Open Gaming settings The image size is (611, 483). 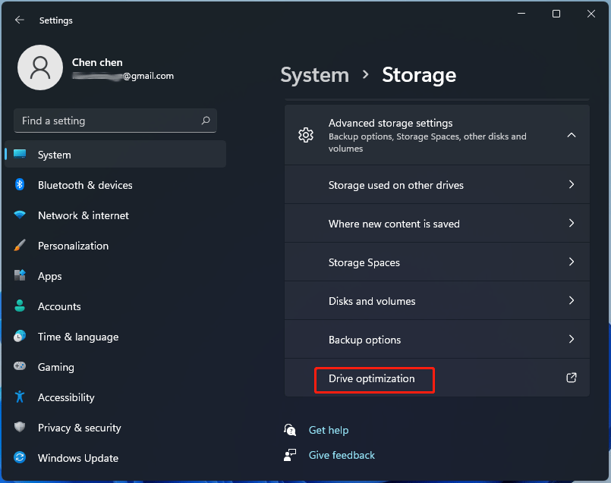[115, 367]
